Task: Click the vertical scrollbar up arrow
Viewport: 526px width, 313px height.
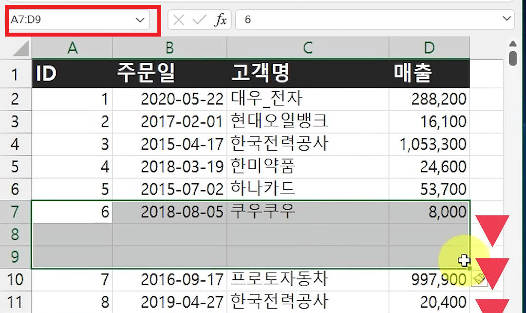Action: tap(512, 44)
